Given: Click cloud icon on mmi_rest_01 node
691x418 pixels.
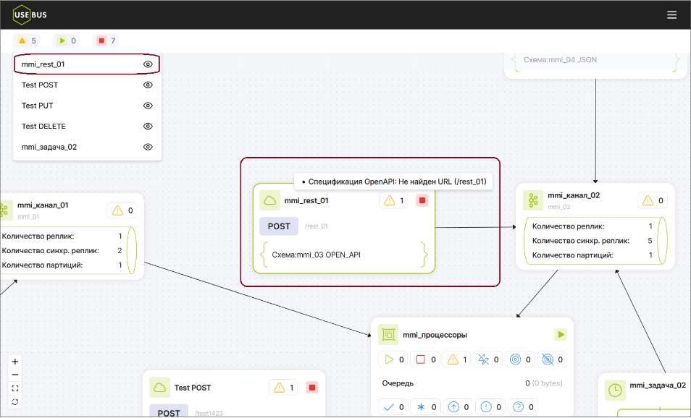Looking at the screenshot, I should [x=269, y=200].
